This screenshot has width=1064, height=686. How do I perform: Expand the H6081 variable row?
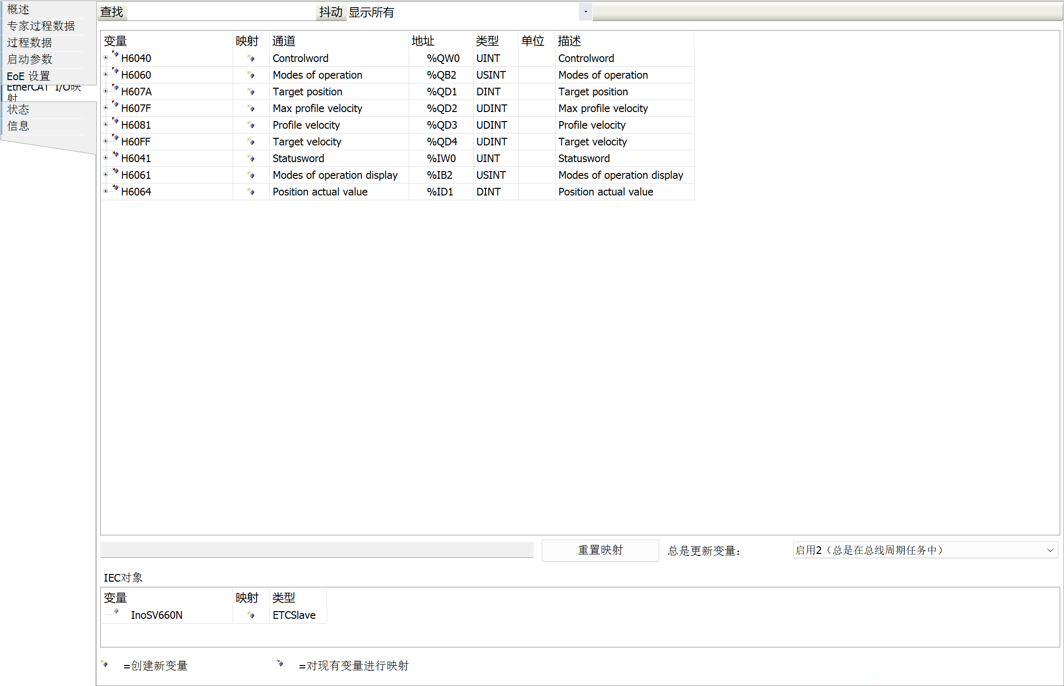click(x=105, y=124)
